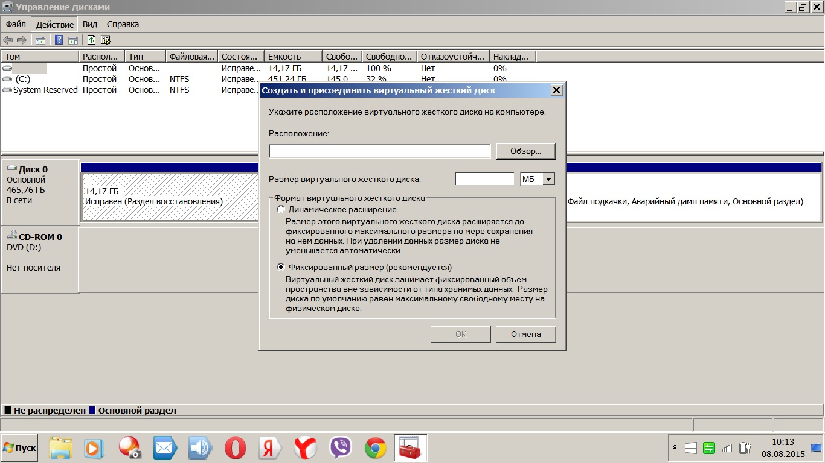Open Help via the blue question-mark icon
Viewport: 825px width, 463px height.
pyautogui.click(x=59, y=40)
